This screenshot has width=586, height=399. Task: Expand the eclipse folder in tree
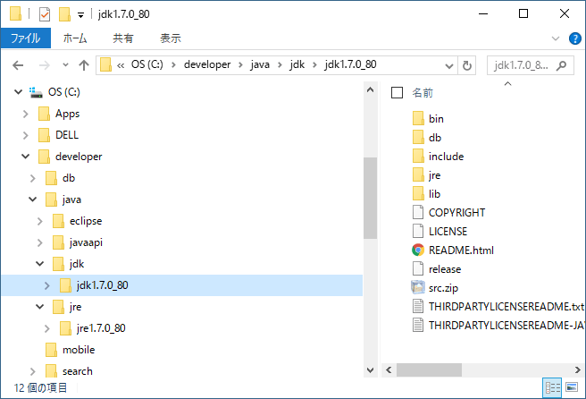39,221
